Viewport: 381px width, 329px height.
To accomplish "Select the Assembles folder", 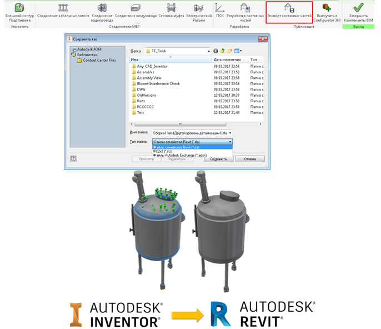I will pyautogui.click(x=143, y=72).
